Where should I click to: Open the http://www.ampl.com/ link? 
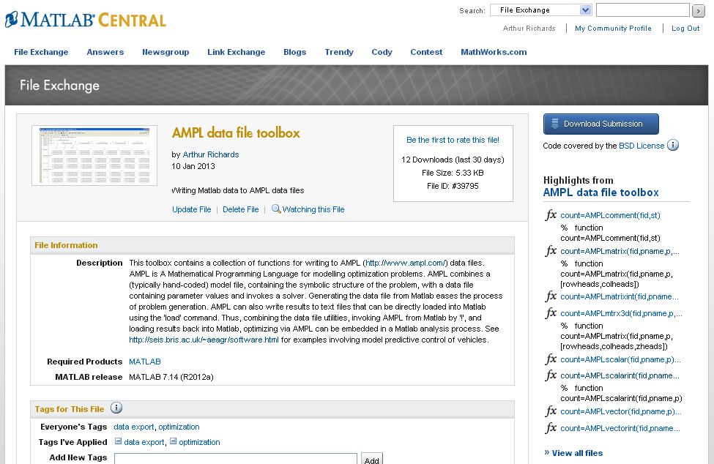pyautogui.click(x=405, y=263)
